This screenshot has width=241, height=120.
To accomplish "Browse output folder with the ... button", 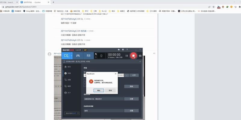I will (127, 75).
